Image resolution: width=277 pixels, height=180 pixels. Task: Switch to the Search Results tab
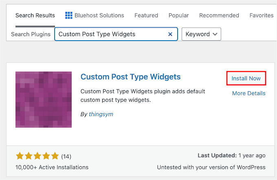[35, 15]
